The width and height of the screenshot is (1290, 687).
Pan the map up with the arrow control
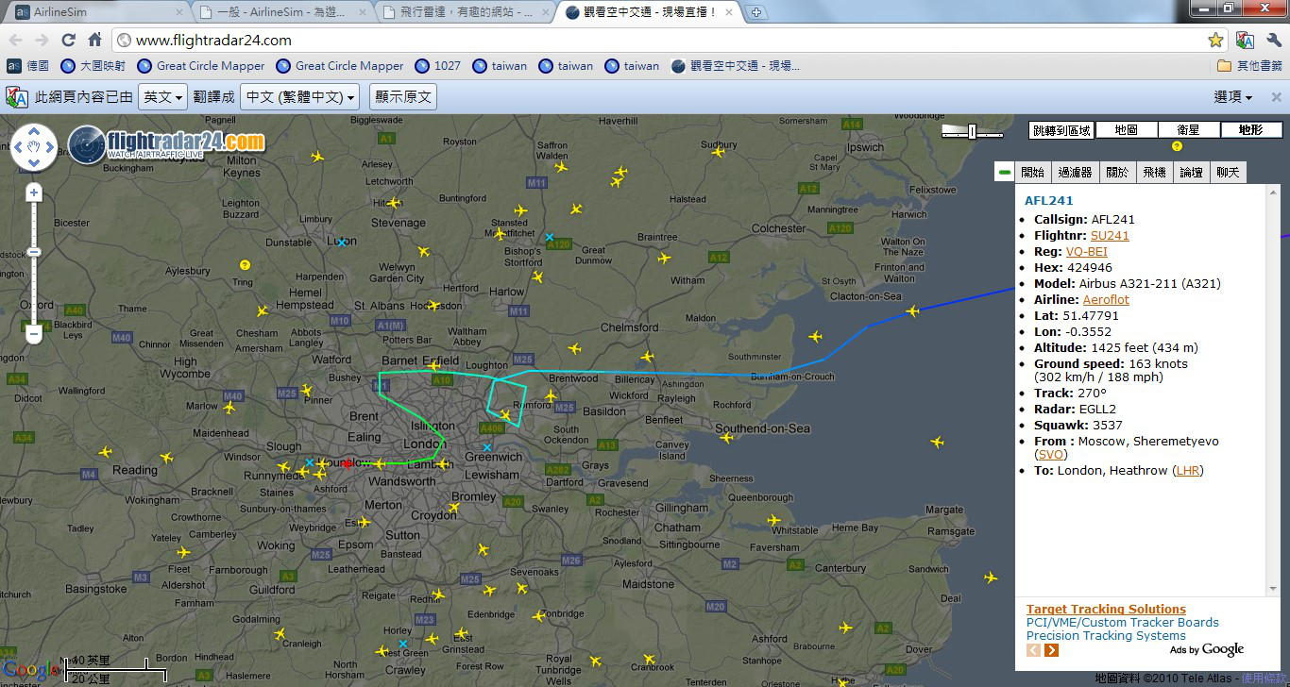tap(34, 131)
